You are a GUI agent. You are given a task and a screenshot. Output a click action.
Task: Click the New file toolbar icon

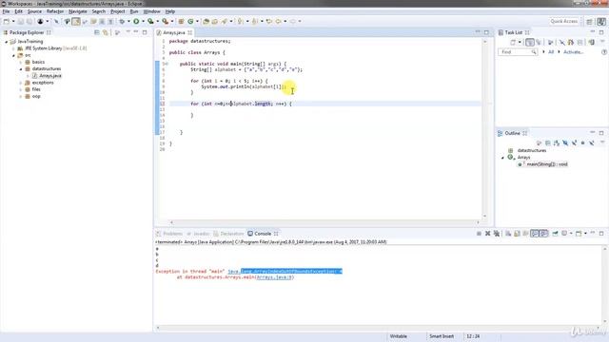(7, 21)
